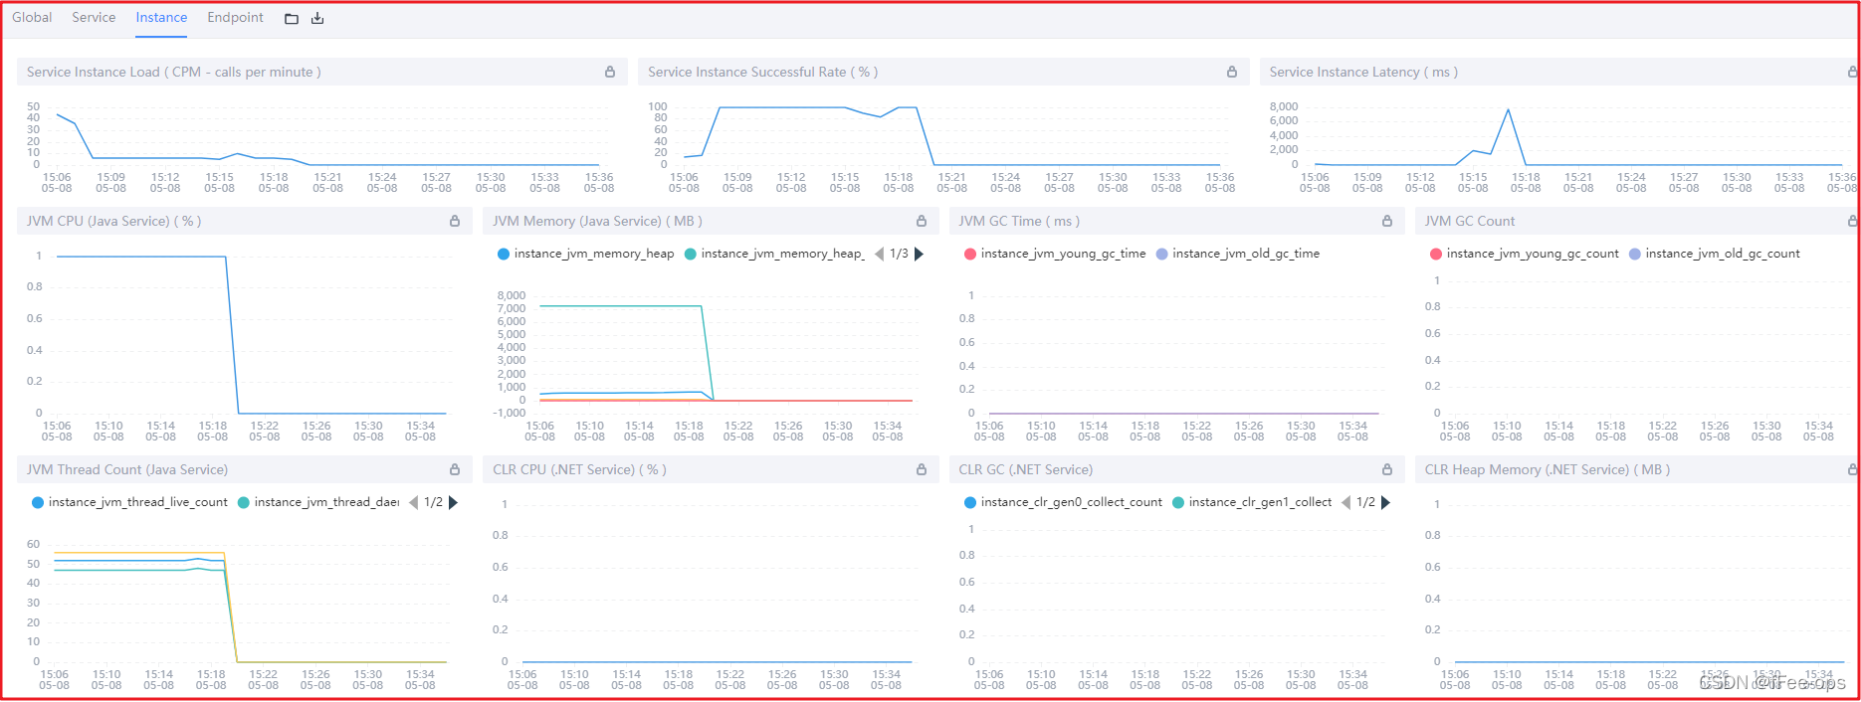Click the 1/2 page indicator in JVM Thread Count
Image resolution: width=1861 pixels, height=702 pixels.
433,502
